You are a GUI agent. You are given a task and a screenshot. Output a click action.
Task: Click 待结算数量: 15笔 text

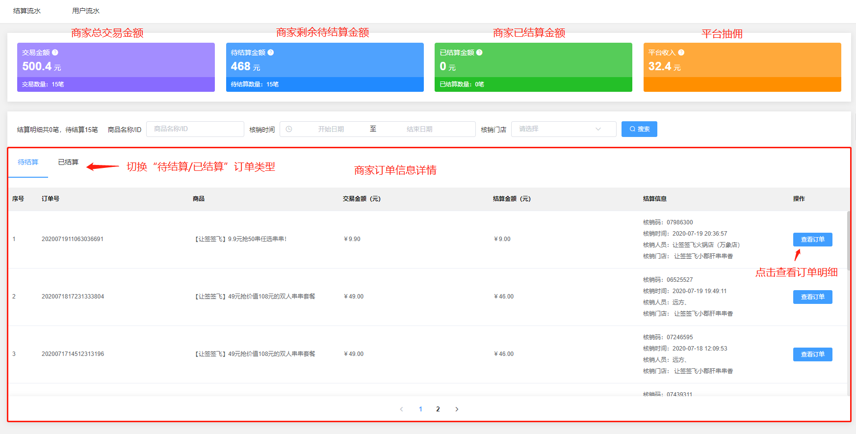pyautogui.click(x=255, y=84)
